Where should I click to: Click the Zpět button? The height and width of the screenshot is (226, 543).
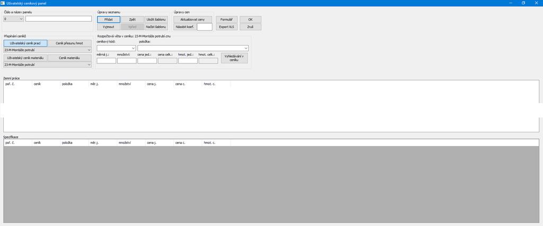click(x=132, y=20)
